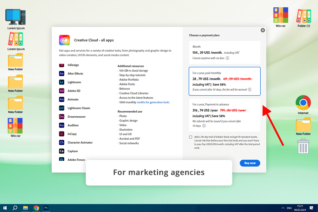This screenshot has width=318, height=212.
Task: Open Photoshop from the taskbar
Action: point(46,208)
